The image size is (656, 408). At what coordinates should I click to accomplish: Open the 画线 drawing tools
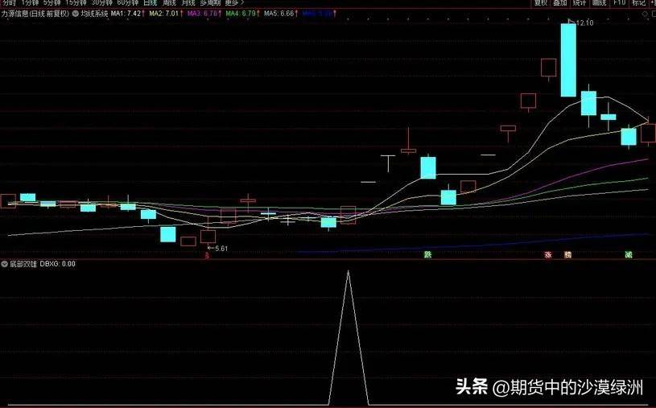click(x=599, y=2)
